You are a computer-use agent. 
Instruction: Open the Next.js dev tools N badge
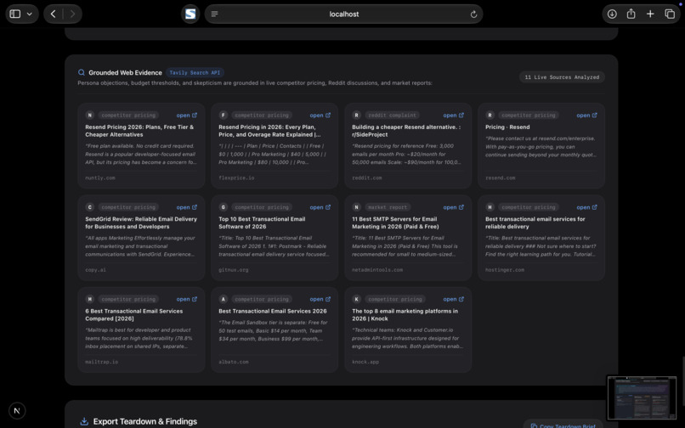[17, 410]
